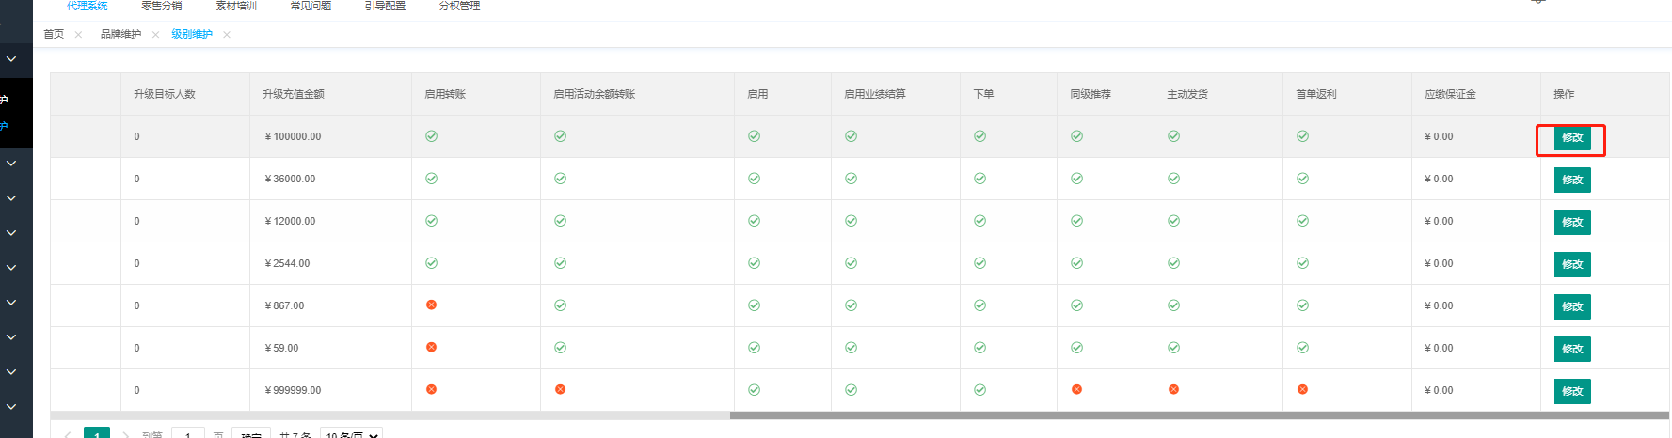Click the page number jump input field

(x=188, y=434)
